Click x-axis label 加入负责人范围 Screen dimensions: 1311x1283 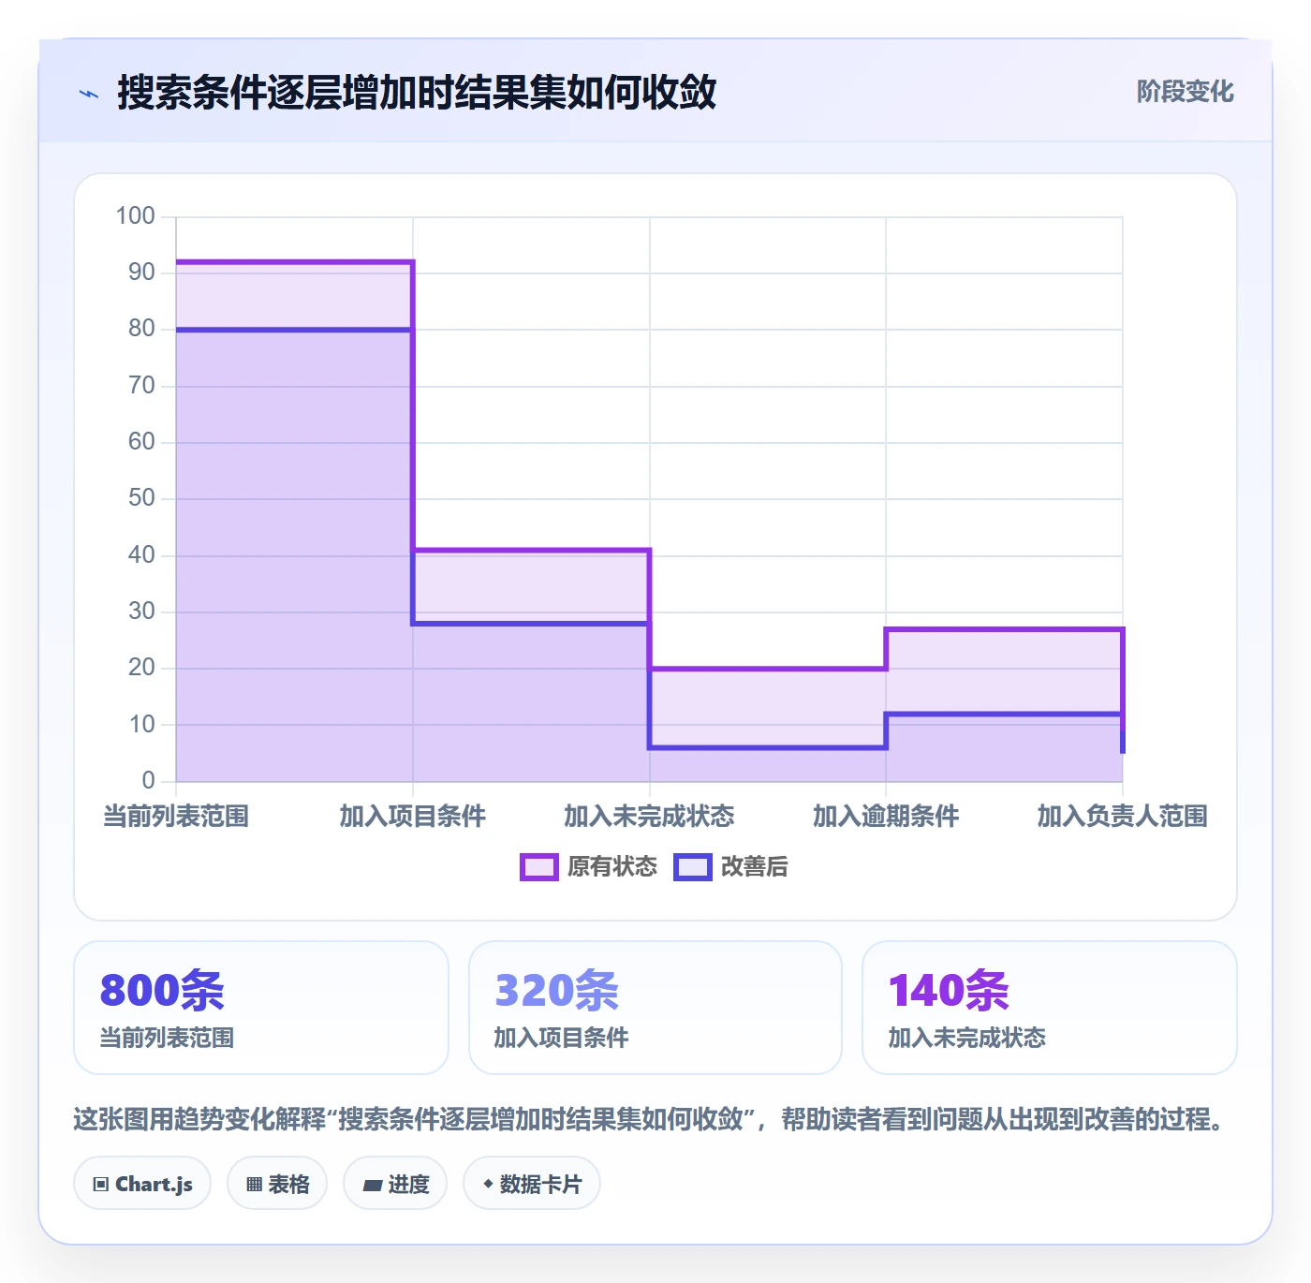click(x=1122, y=817)
